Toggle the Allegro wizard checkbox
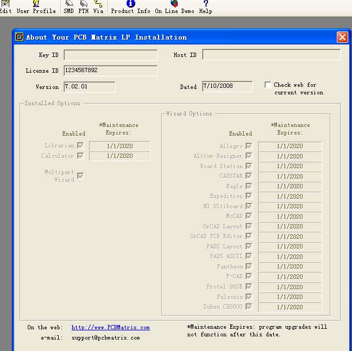352x351 pixels. [x=248, y=146]
